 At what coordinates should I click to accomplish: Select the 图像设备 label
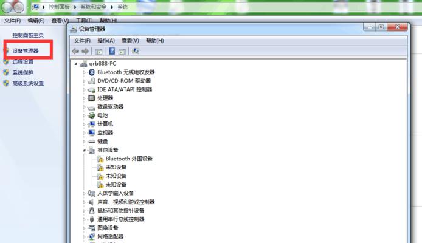(x=108, y=228)
